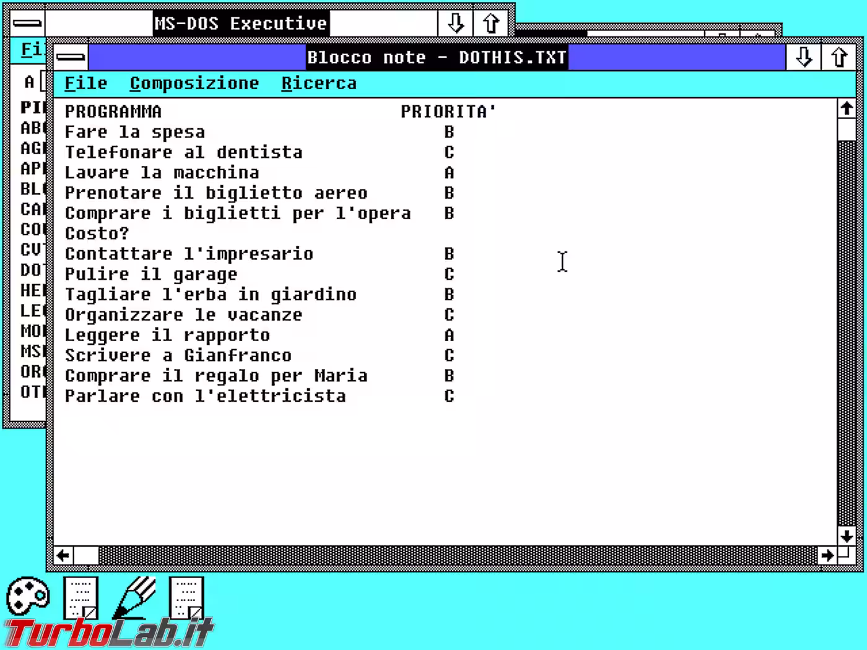Expand the Fi(le) menu in MS-DOS Executive
The width and height of the screenshot is (867, 650).
29,50
